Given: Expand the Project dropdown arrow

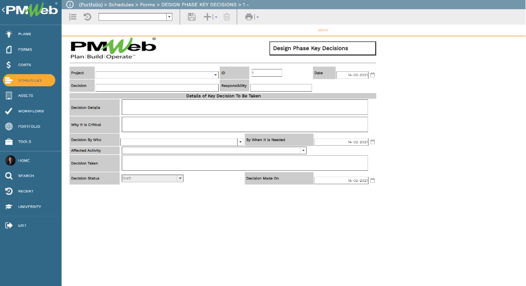Looking at the screenshot, I should pyautogui.click(x=216, y=75).
